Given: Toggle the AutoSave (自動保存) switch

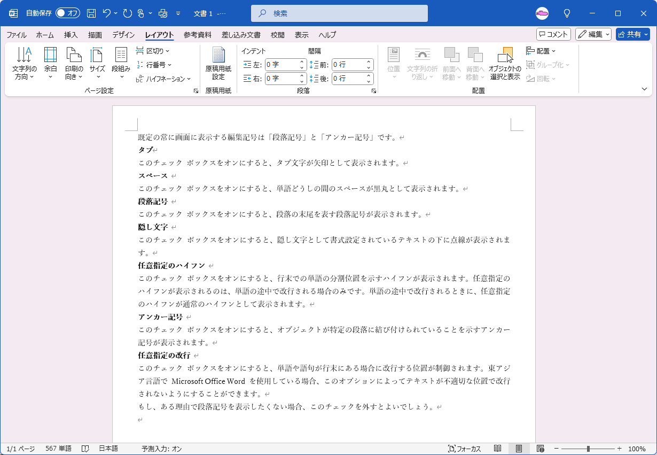Looking at the screenshot, I should coord(67,13).
